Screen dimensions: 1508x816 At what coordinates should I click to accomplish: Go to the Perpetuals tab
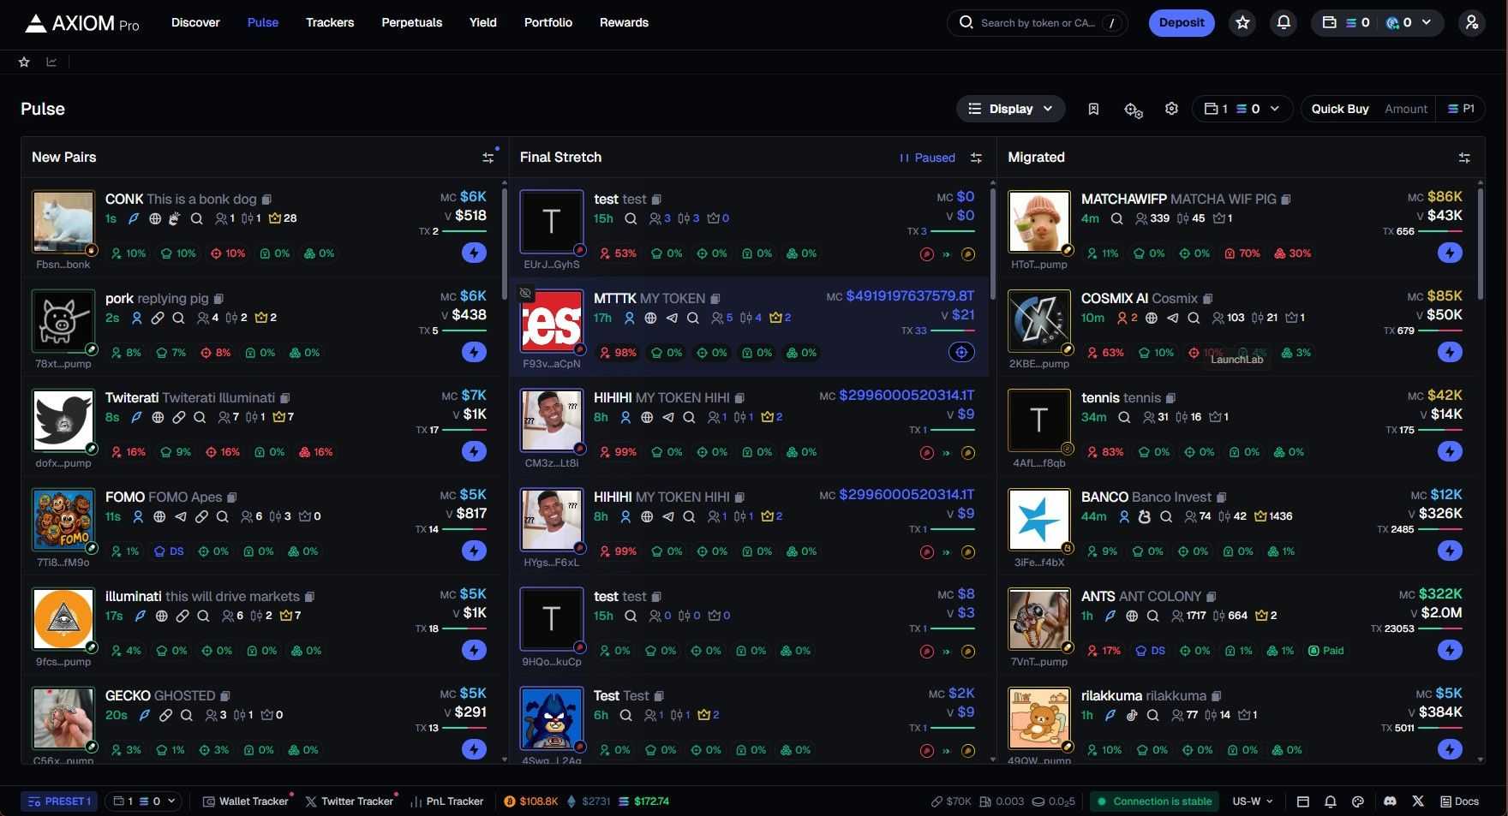pyautogui.click(x=411, y=22)
